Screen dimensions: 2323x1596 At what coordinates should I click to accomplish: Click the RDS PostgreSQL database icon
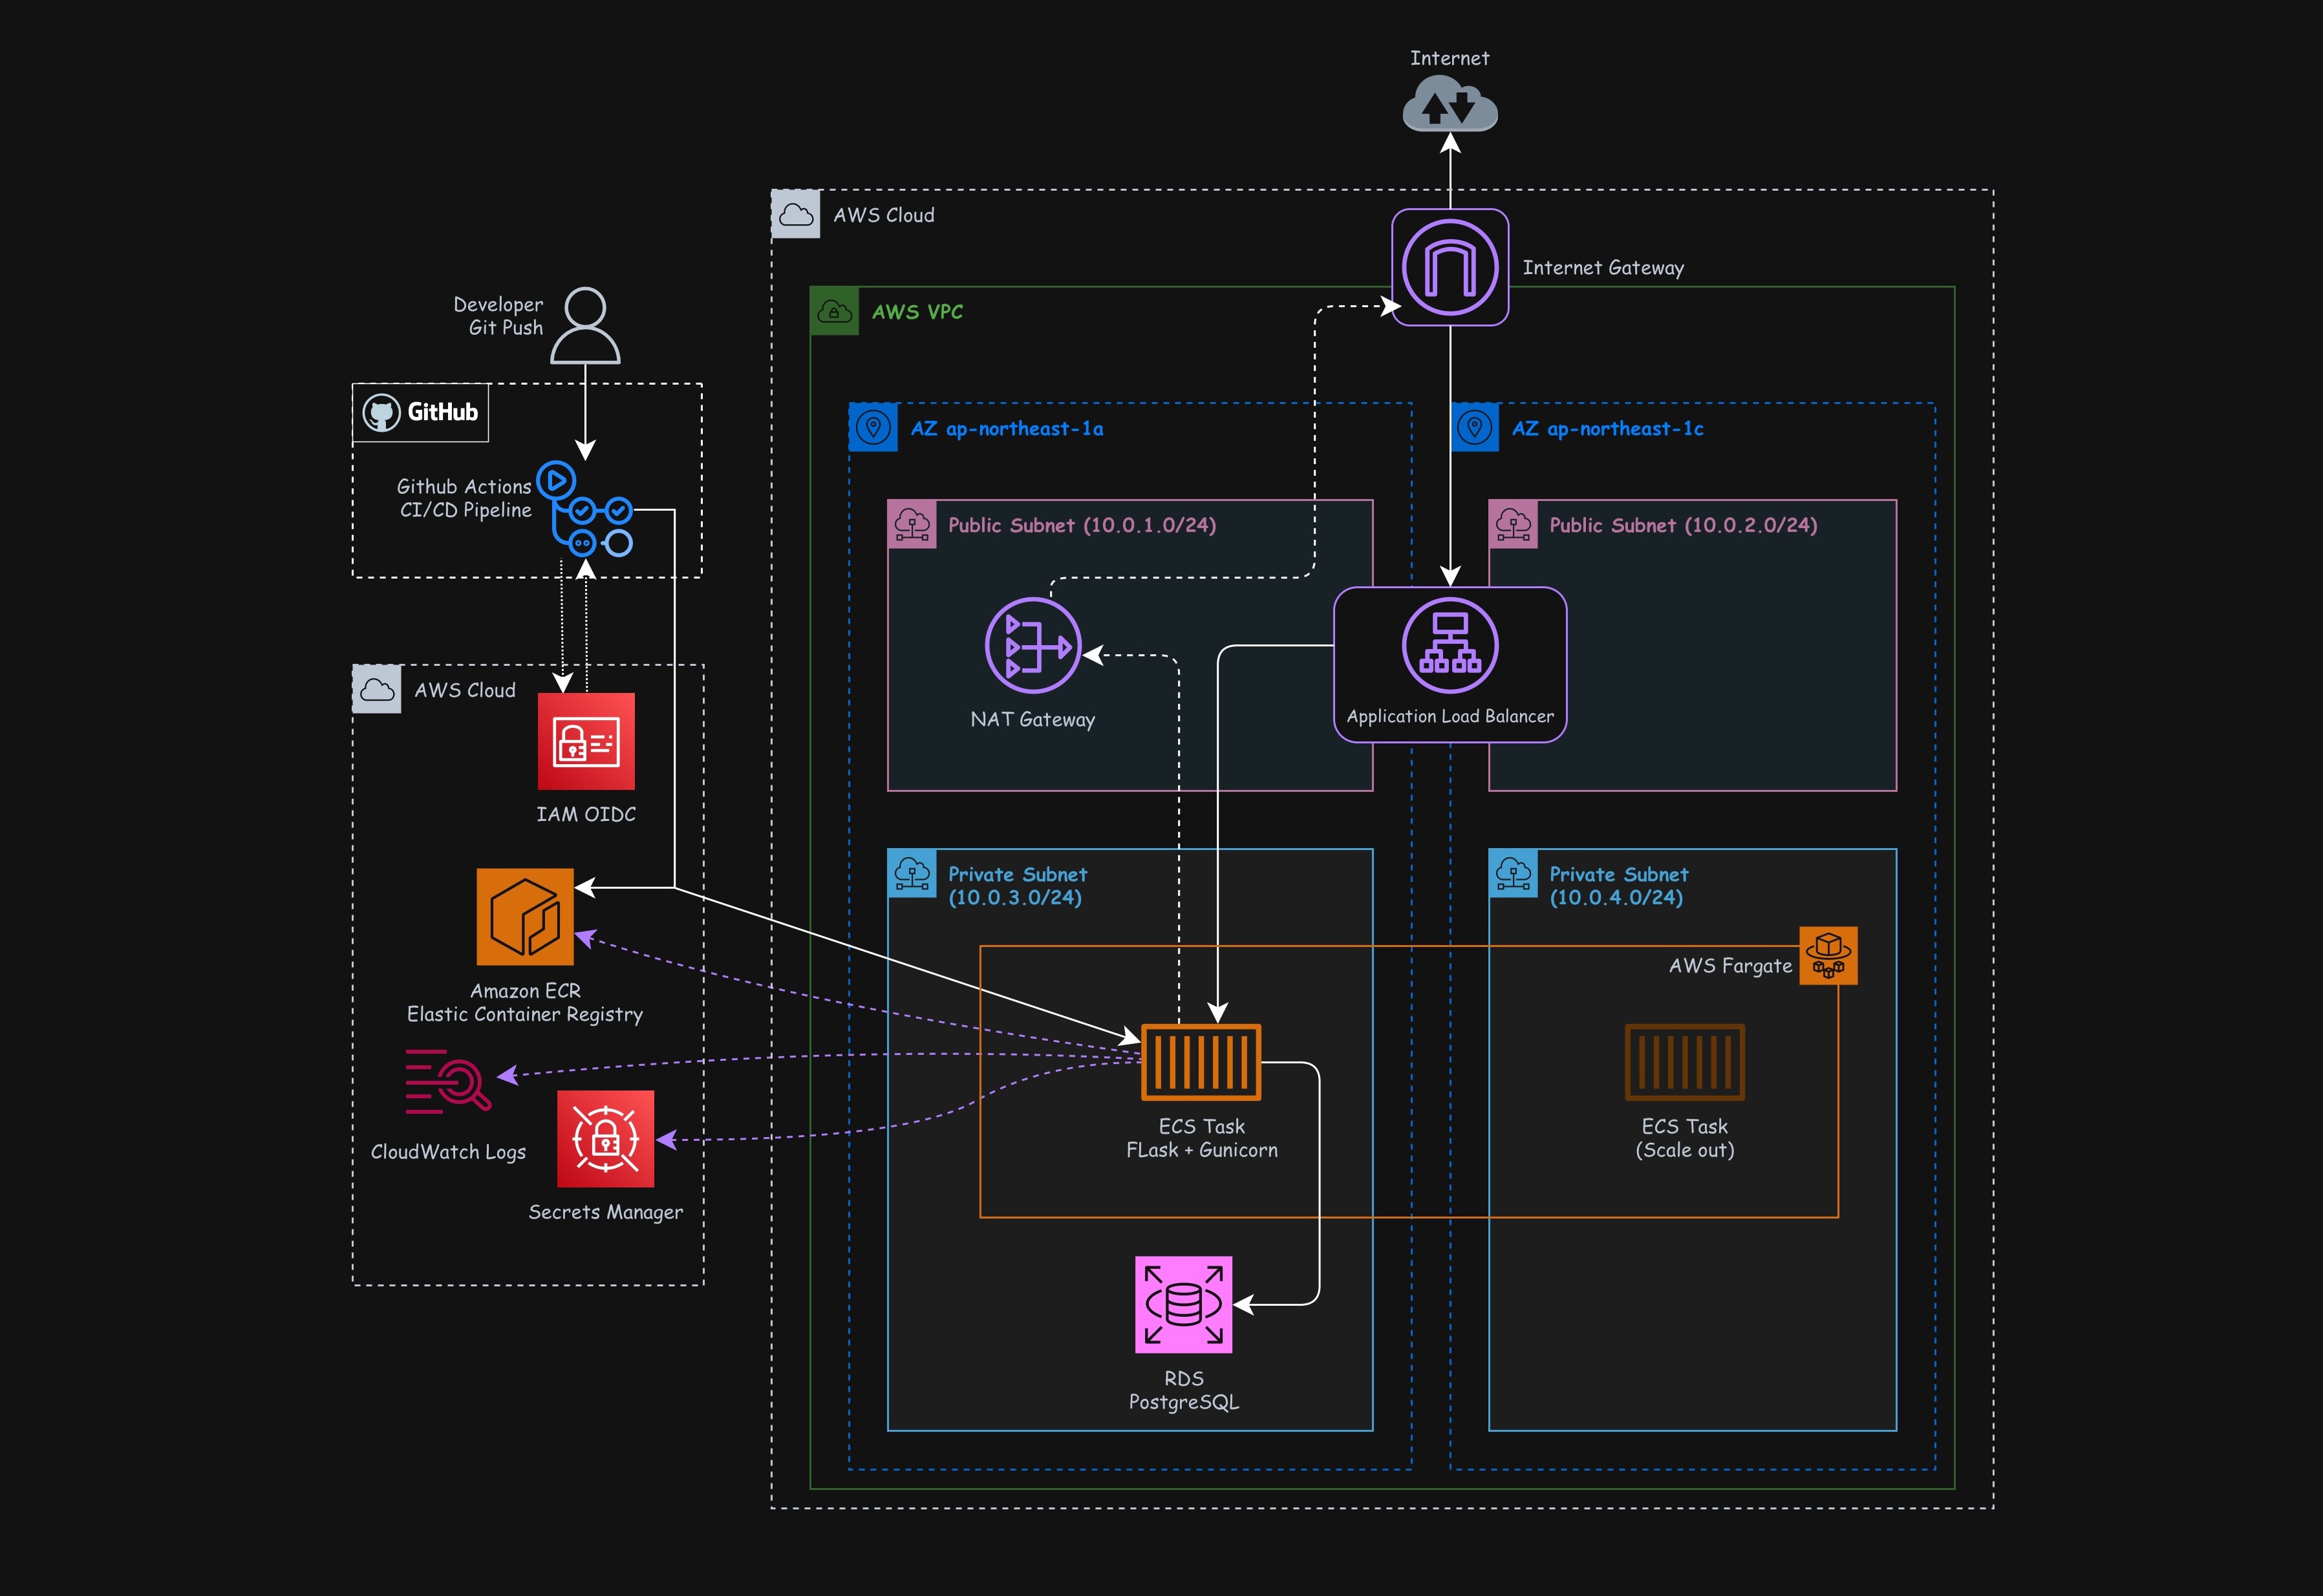point(1183,1304)
